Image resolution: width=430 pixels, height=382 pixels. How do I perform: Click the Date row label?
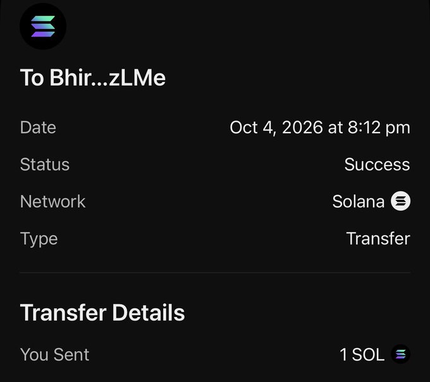click(38, 128)
